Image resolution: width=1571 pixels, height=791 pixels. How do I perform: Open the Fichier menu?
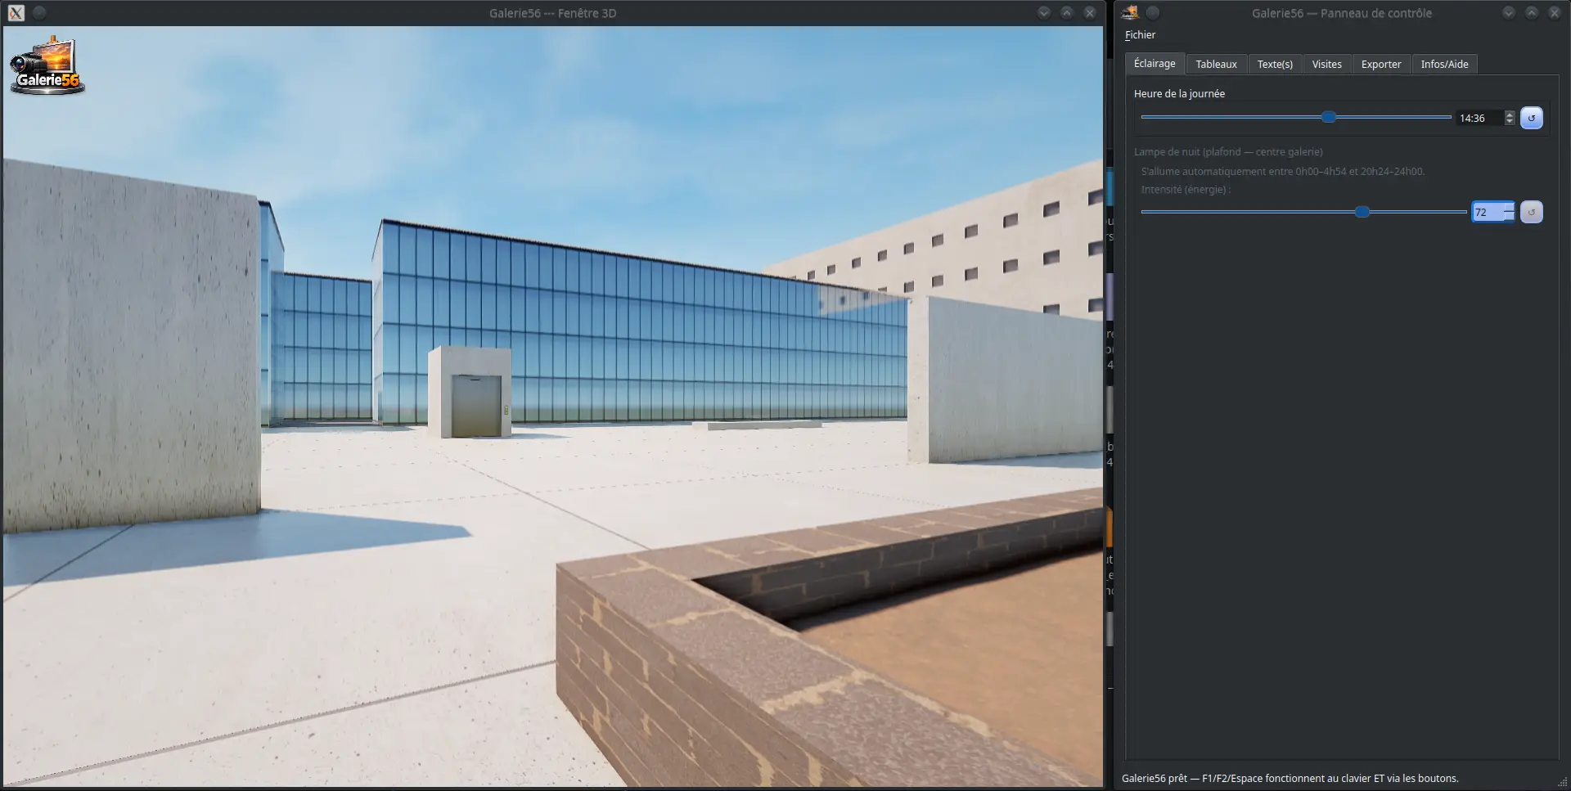[1140, 35]
